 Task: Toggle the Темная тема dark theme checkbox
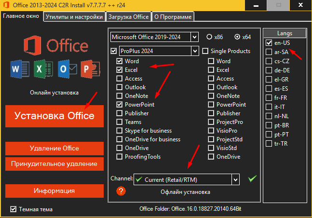14,209
